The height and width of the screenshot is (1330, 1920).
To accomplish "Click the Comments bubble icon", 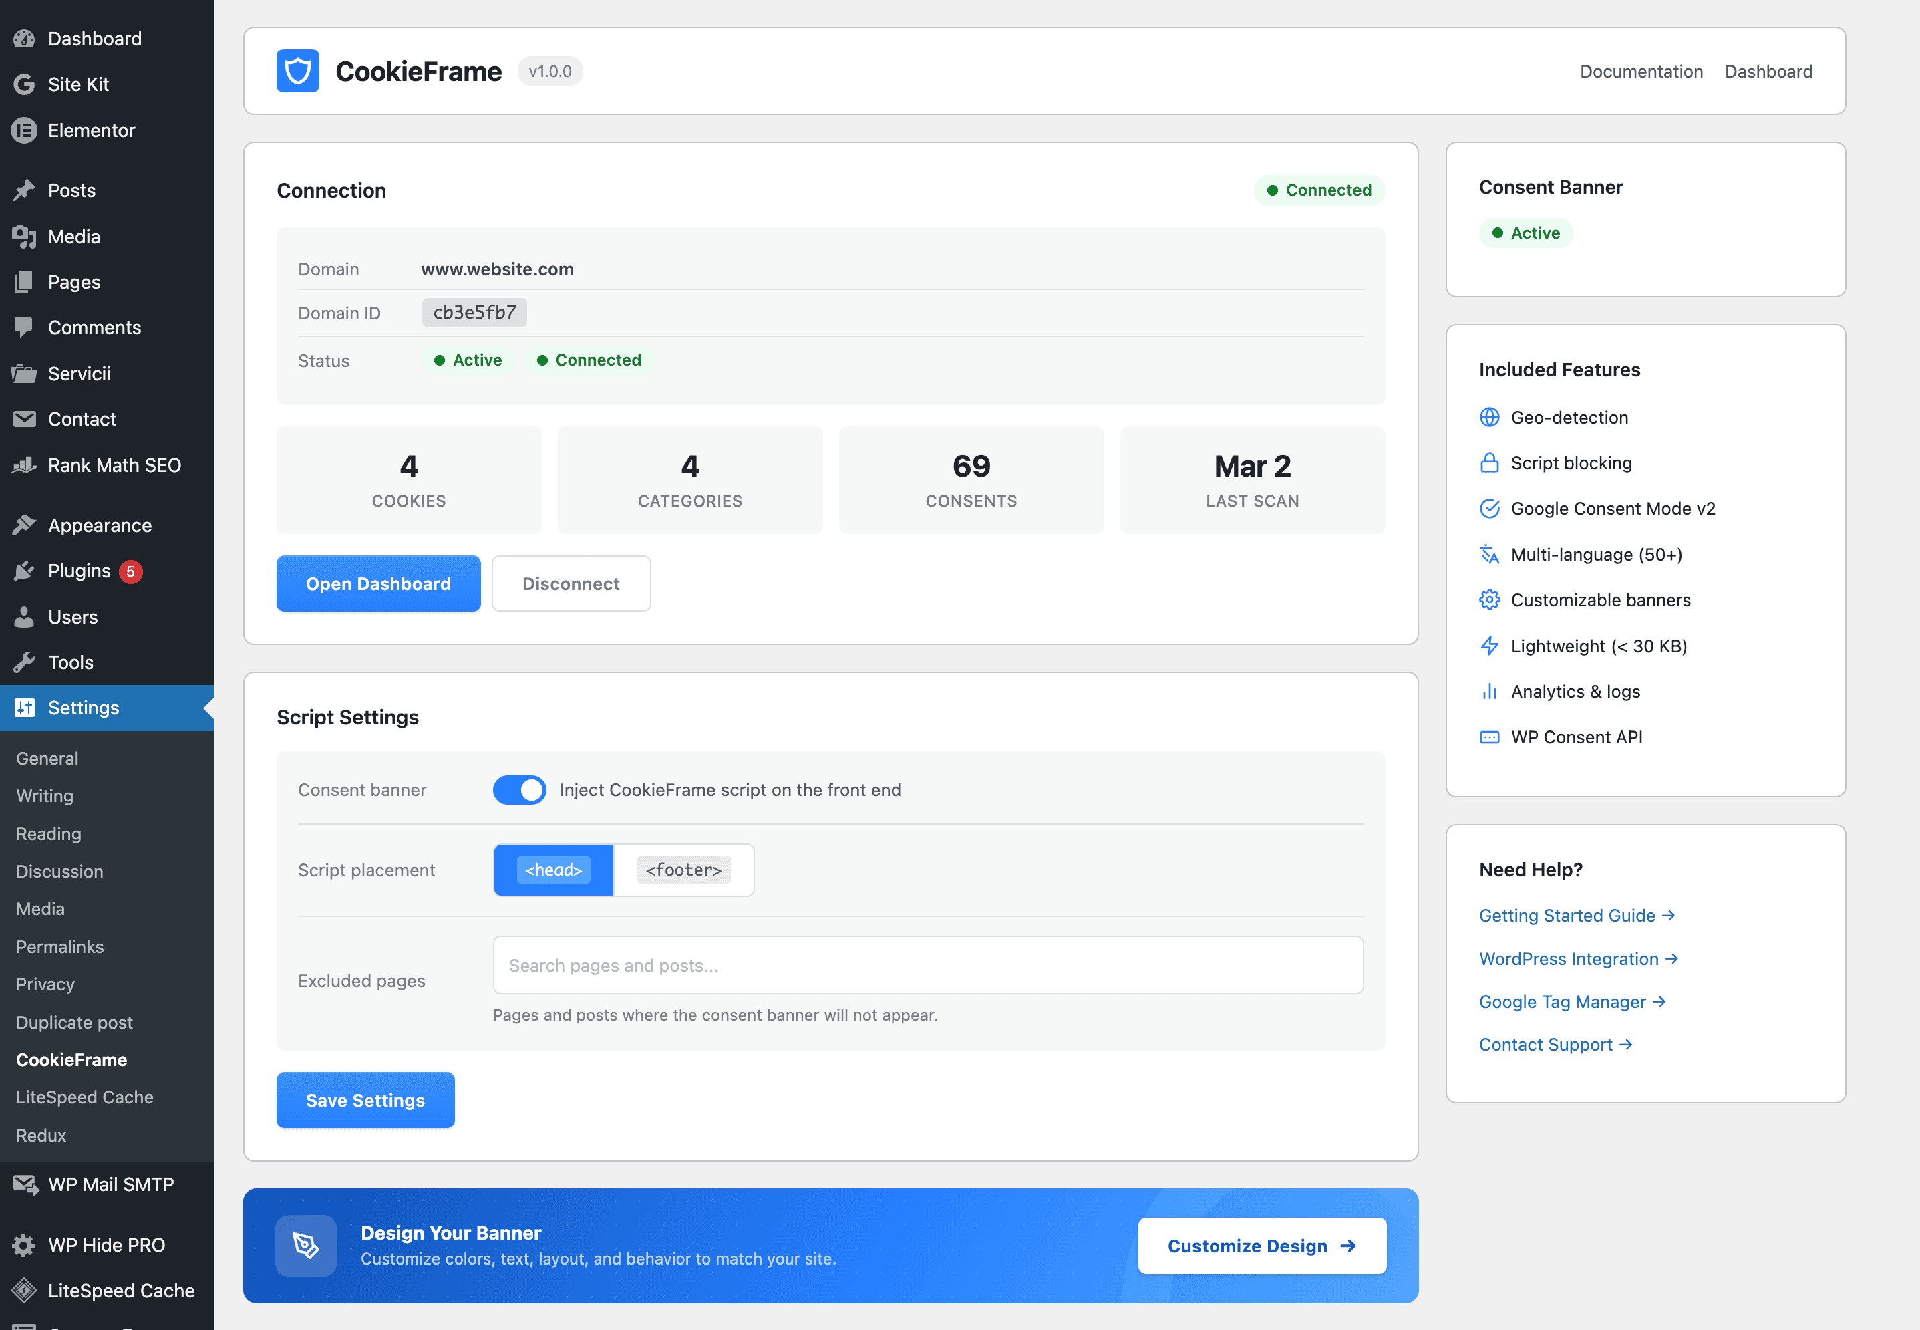I will click(24, 327).
